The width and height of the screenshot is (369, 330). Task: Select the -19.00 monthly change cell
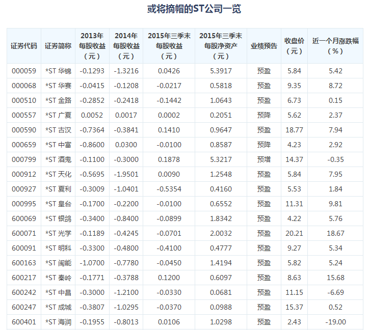tap(335, 322)
